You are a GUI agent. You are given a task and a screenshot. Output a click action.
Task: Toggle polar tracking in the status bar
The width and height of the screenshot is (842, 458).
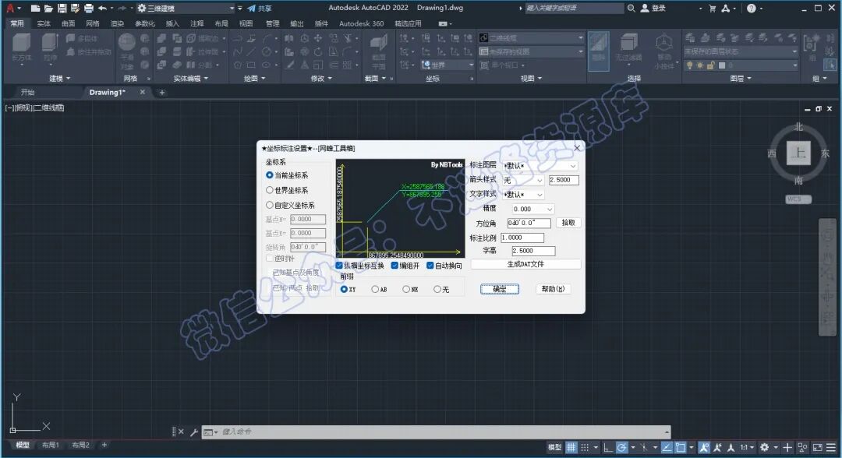point(621,447)
